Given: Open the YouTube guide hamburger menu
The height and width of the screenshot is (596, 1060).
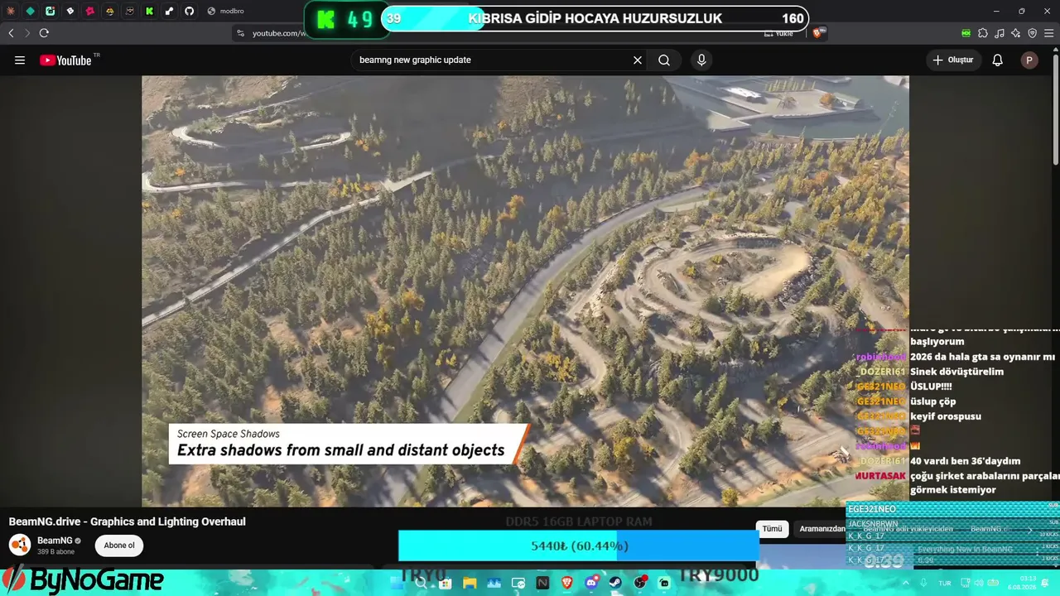Looking at the screenshot, I should 20,60.
